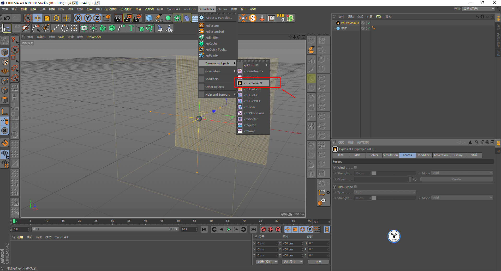Click the orange S plugin icon
The image size is (501, 271).
coord(253,18)
